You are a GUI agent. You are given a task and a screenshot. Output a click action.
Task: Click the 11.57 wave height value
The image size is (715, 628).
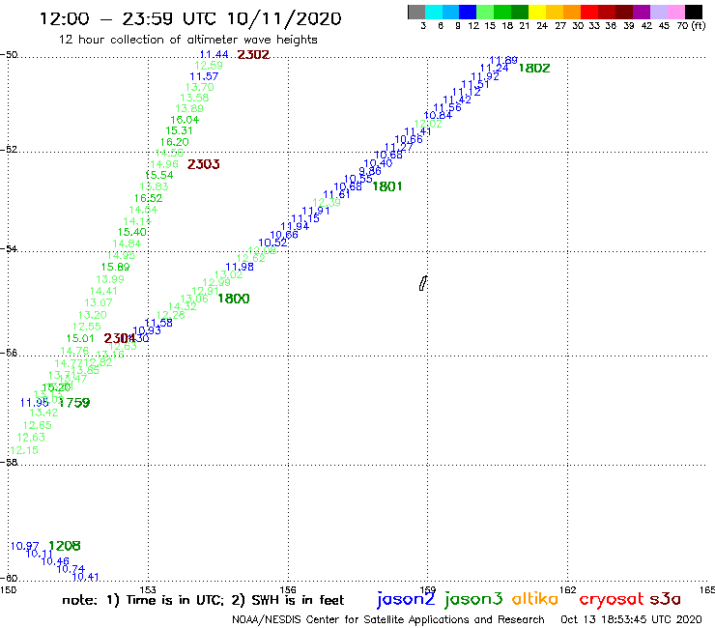[x=204, y=76]
